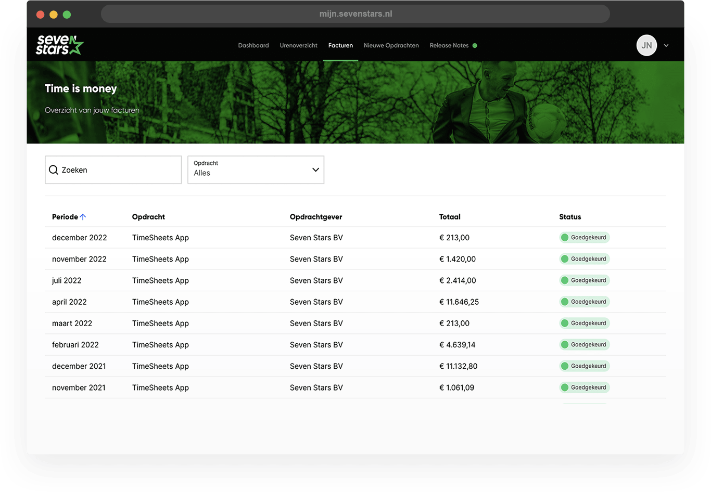Screen dimensions: 711x492
Task: Open Release Notes tab
Action: pyautogui.click(x=449, y=46)
